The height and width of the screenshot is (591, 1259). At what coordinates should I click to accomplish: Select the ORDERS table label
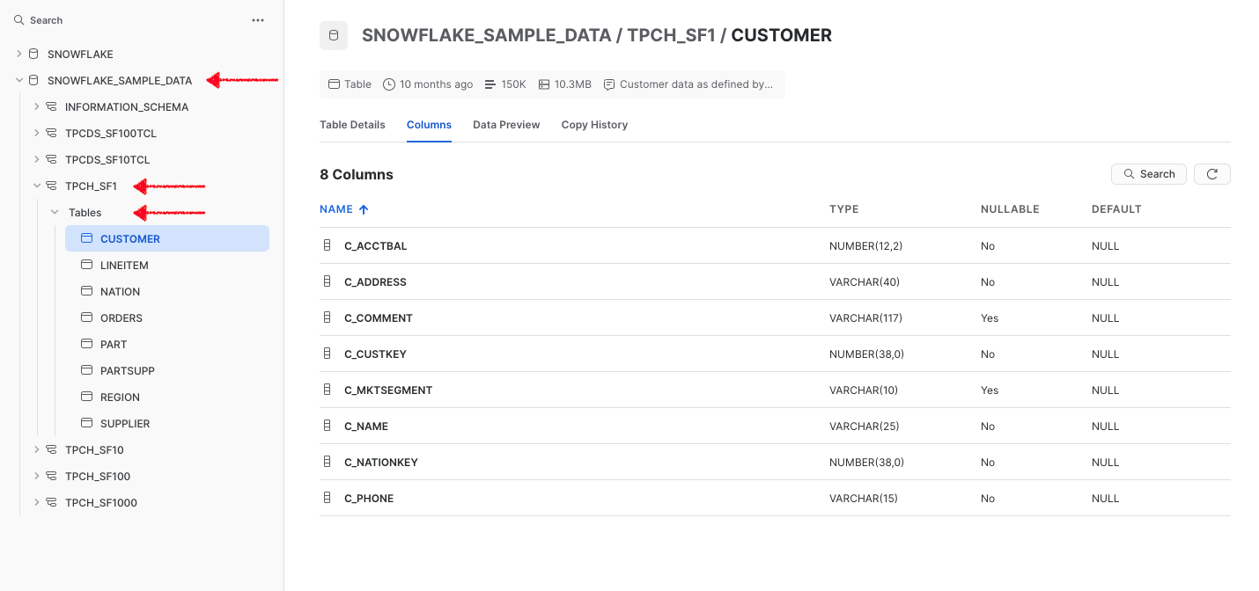121,317
